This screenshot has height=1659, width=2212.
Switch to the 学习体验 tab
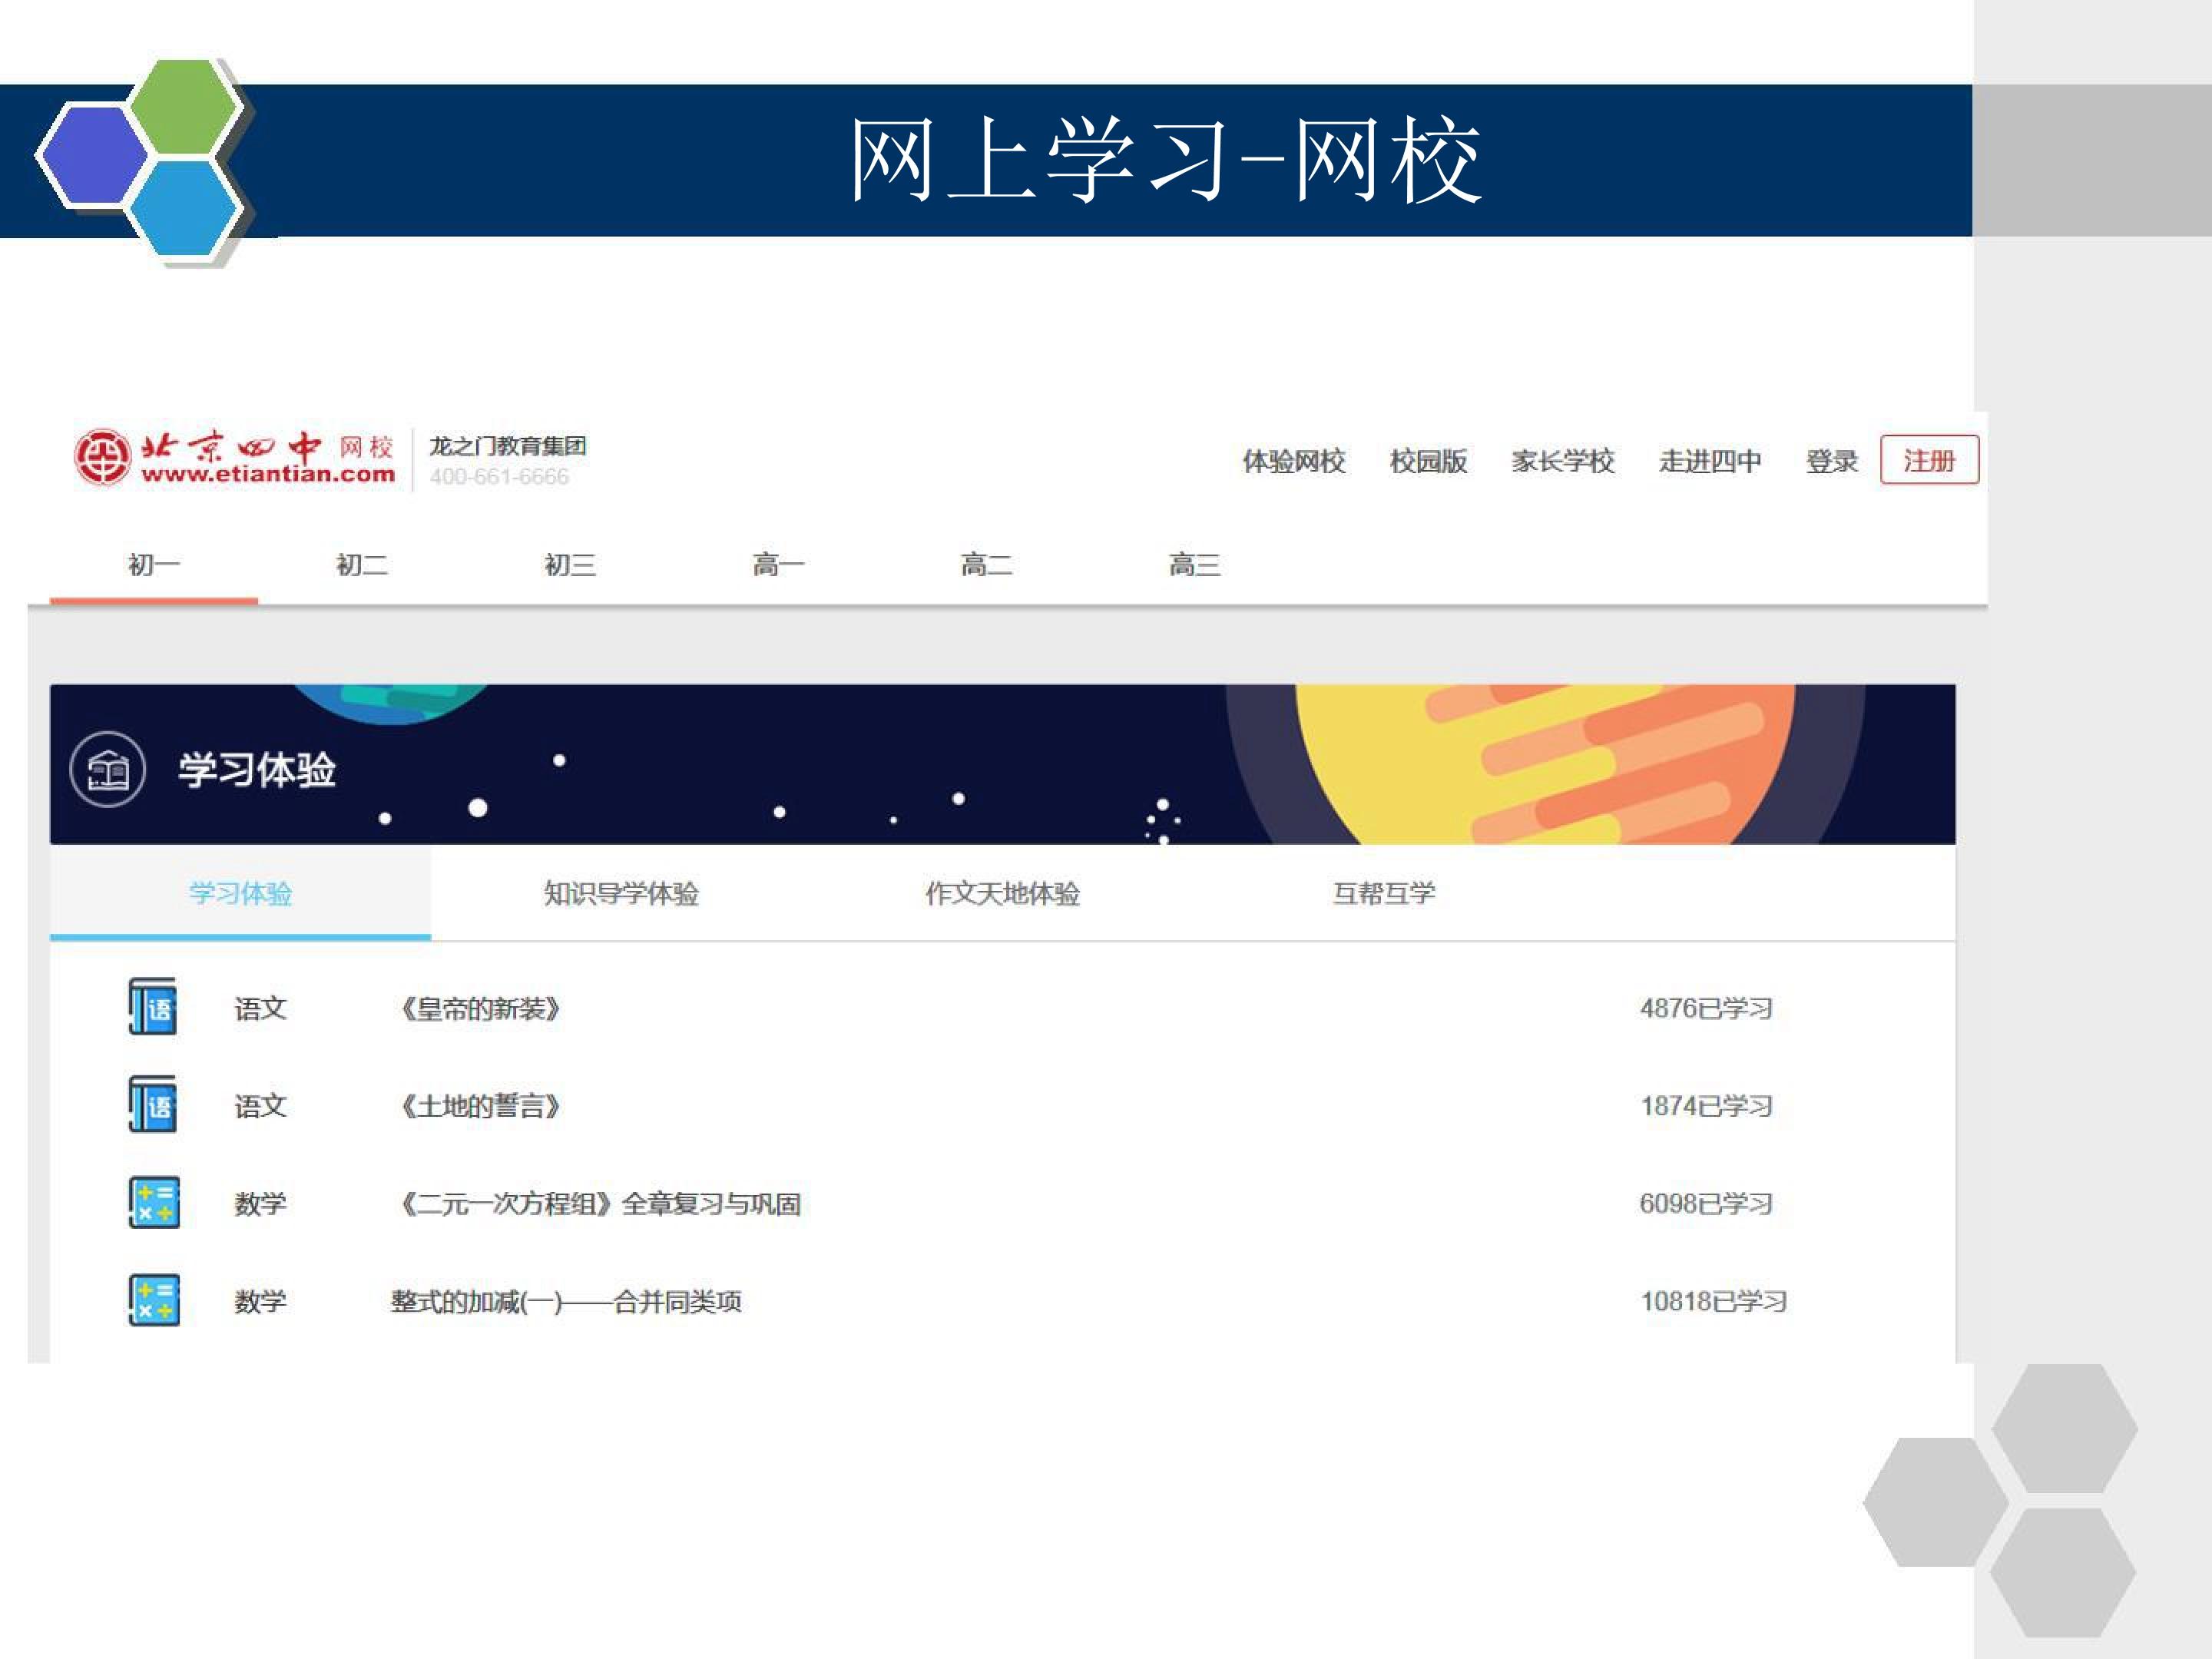point(240,893)
